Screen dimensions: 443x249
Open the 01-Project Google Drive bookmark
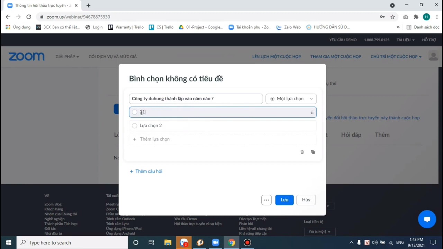201,27
